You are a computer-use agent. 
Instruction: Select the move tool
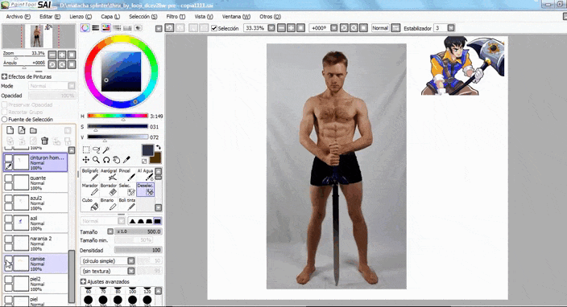(x=86, y=160)
